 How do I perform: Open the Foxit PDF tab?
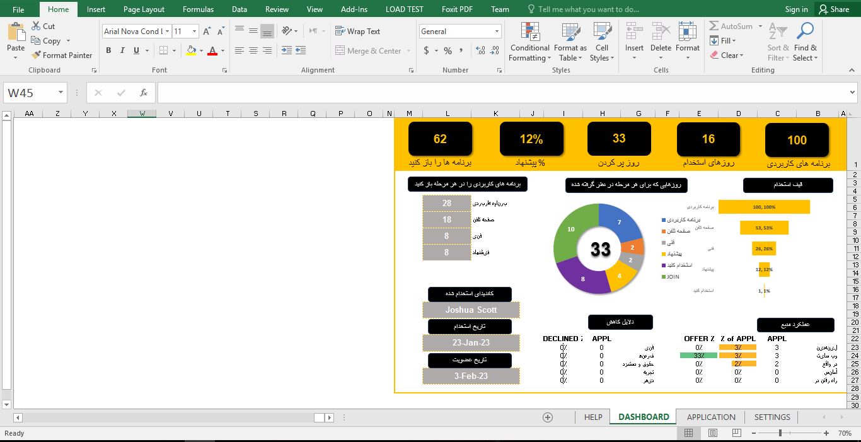coord(457,9)
